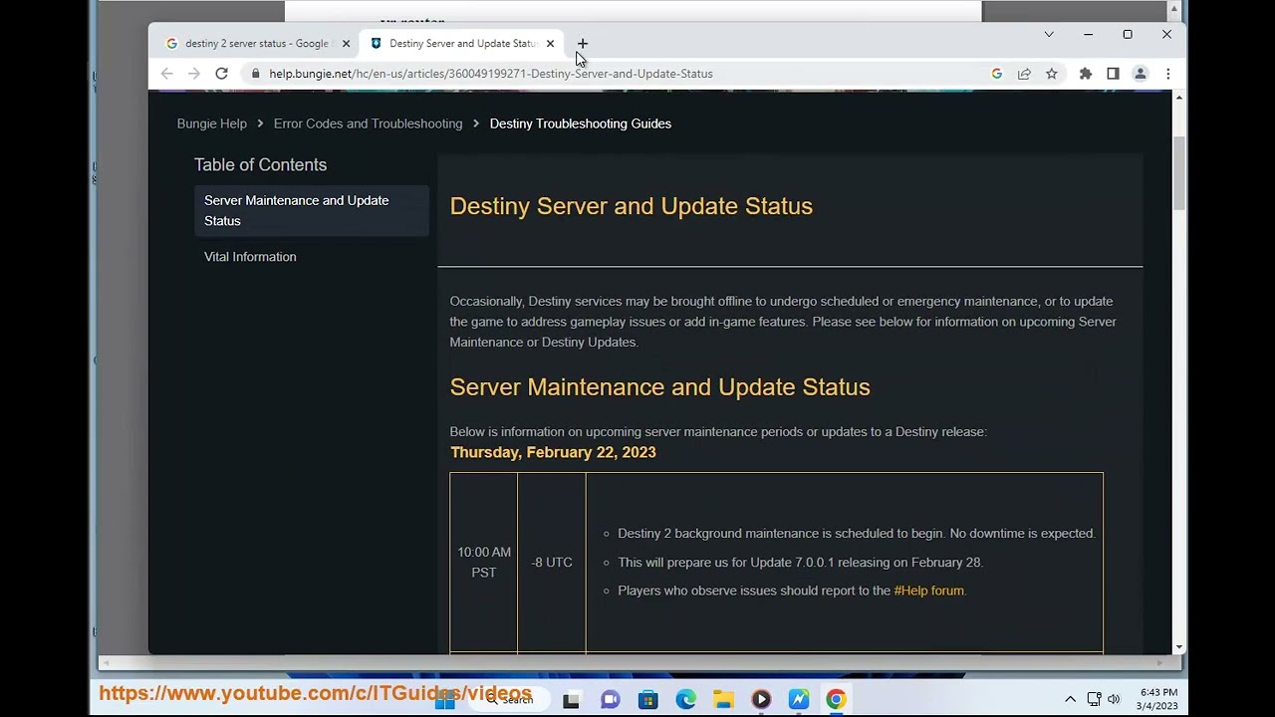This screenshot has height=717, width=1275.
Task: Open Error Codes and Troubleshooting breadcrumb
Action: (369, 123)
